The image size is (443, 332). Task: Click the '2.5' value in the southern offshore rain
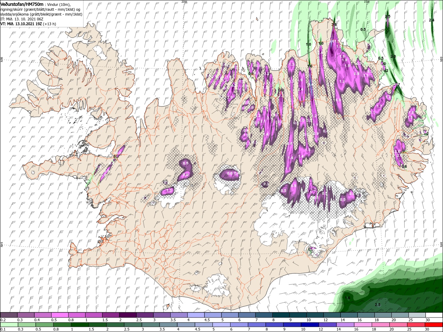click(378, 305)
